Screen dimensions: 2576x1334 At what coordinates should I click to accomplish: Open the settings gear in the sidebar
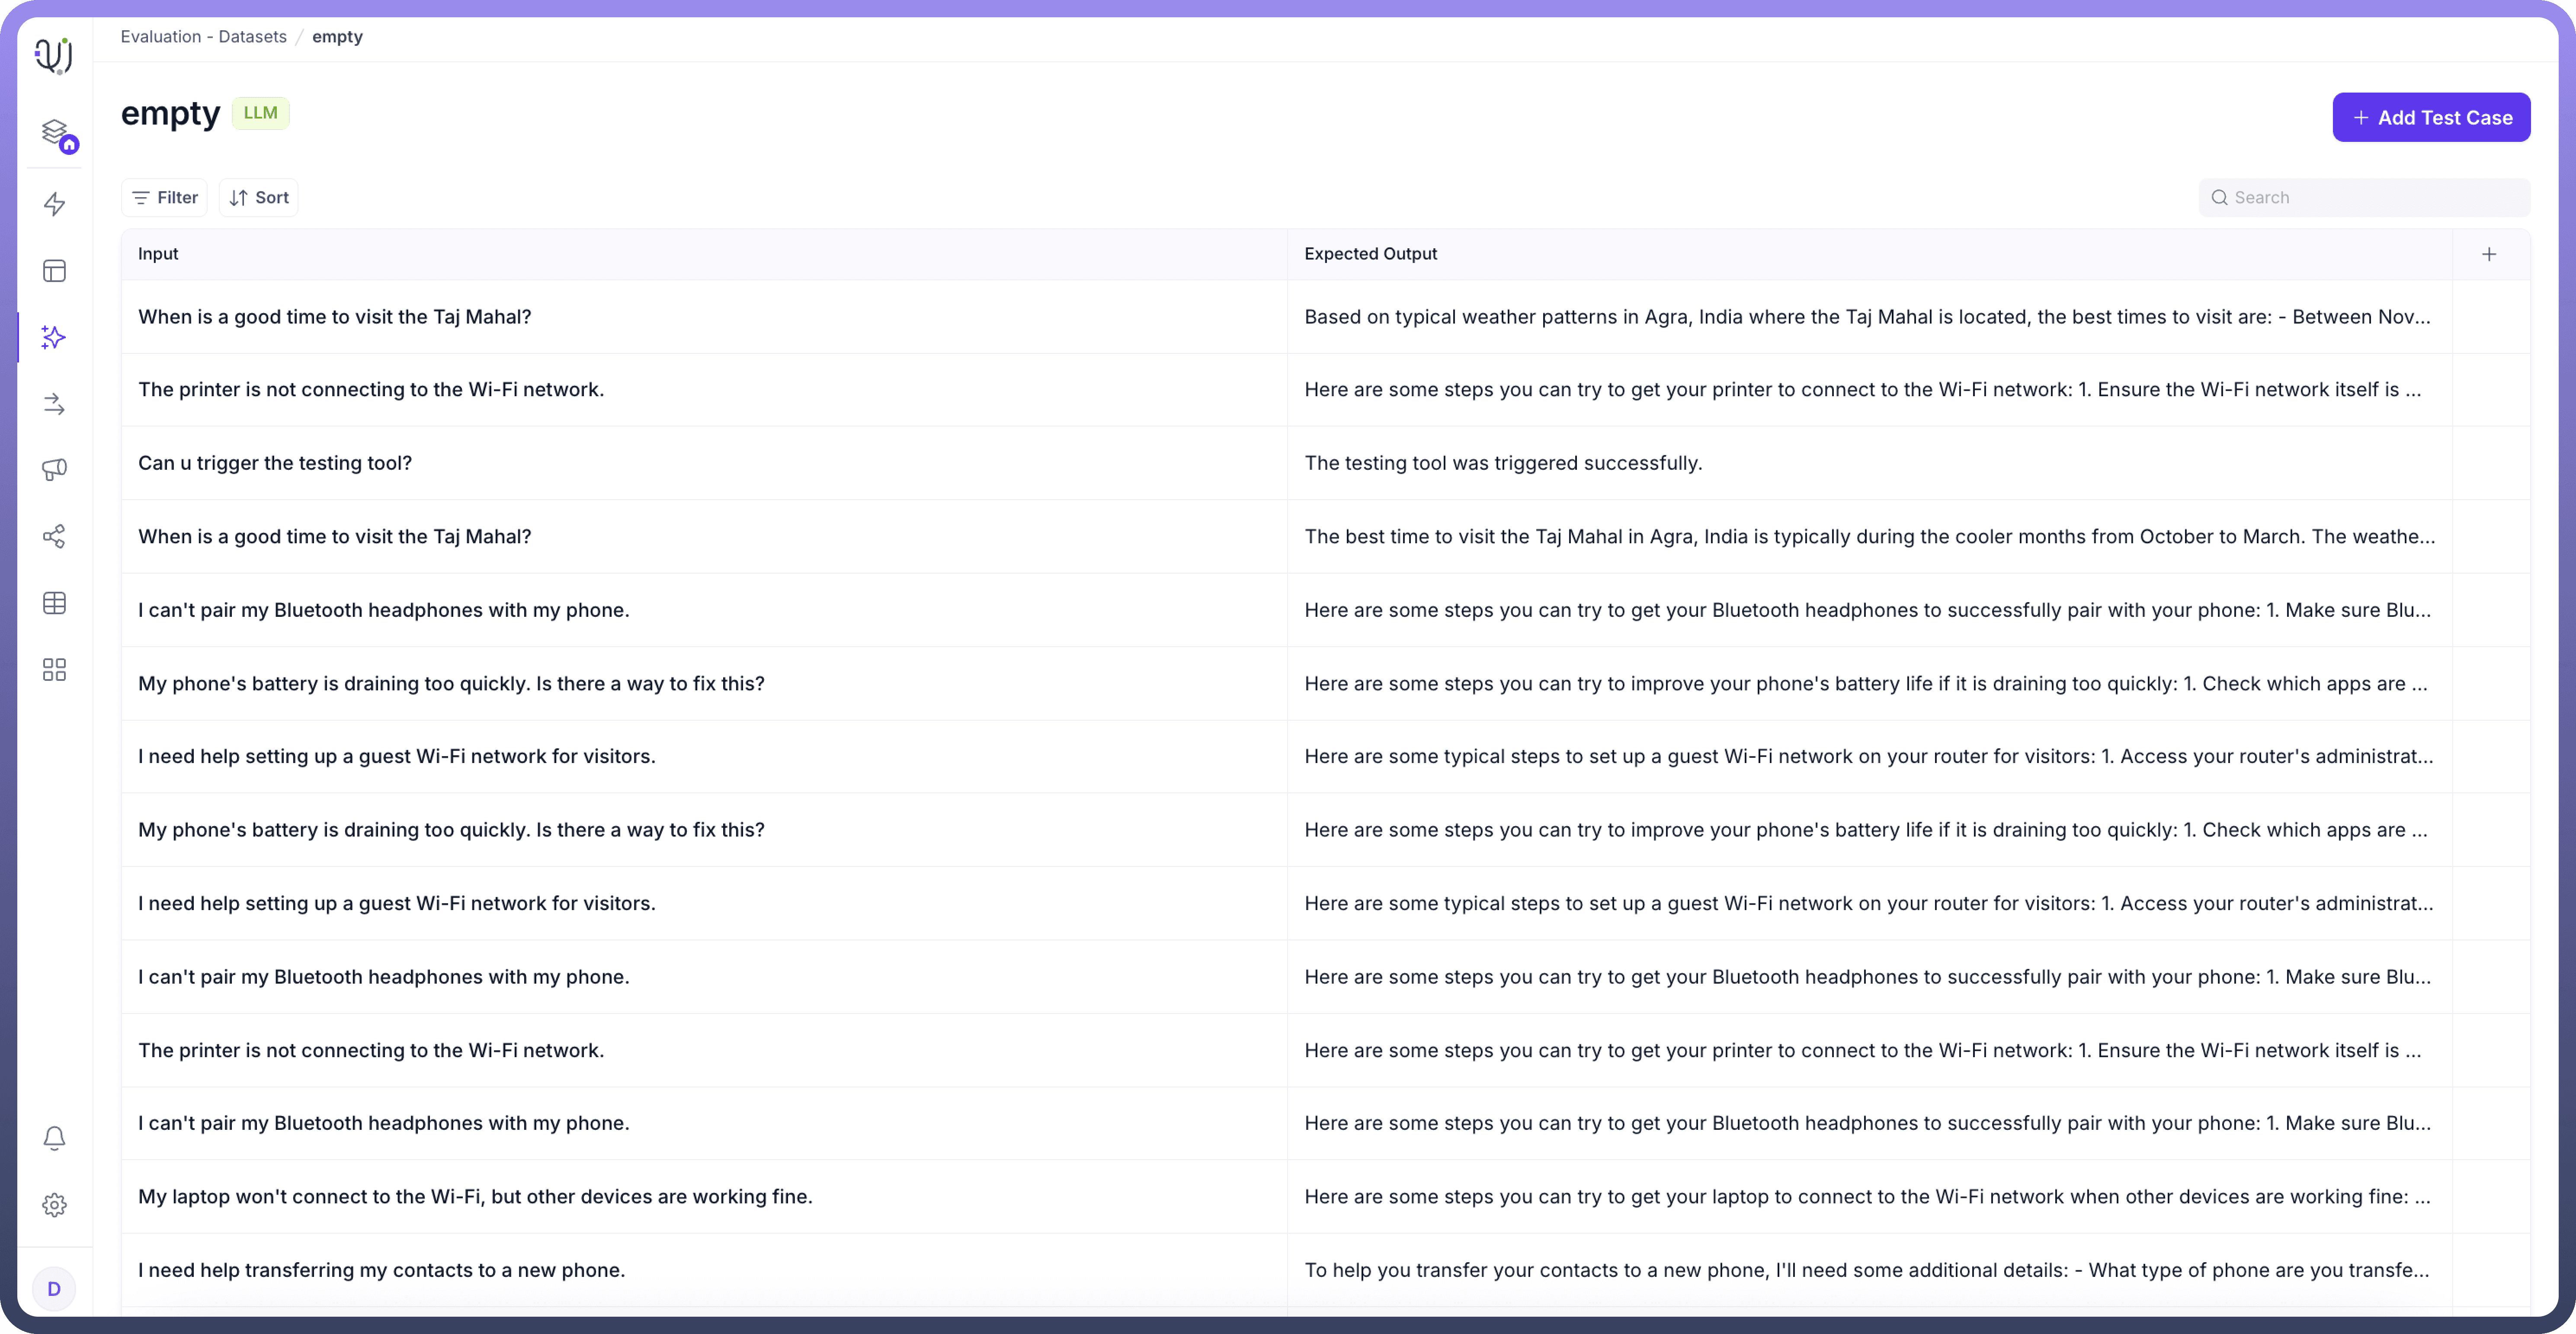(55, 1205)
